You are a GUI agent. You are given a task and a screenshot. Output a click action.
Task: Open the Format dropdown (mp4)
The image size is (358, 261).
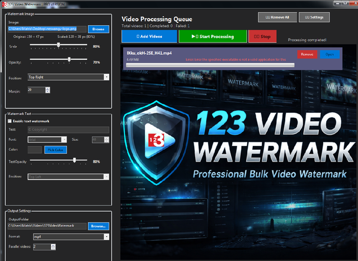click(x=71, y=237)
